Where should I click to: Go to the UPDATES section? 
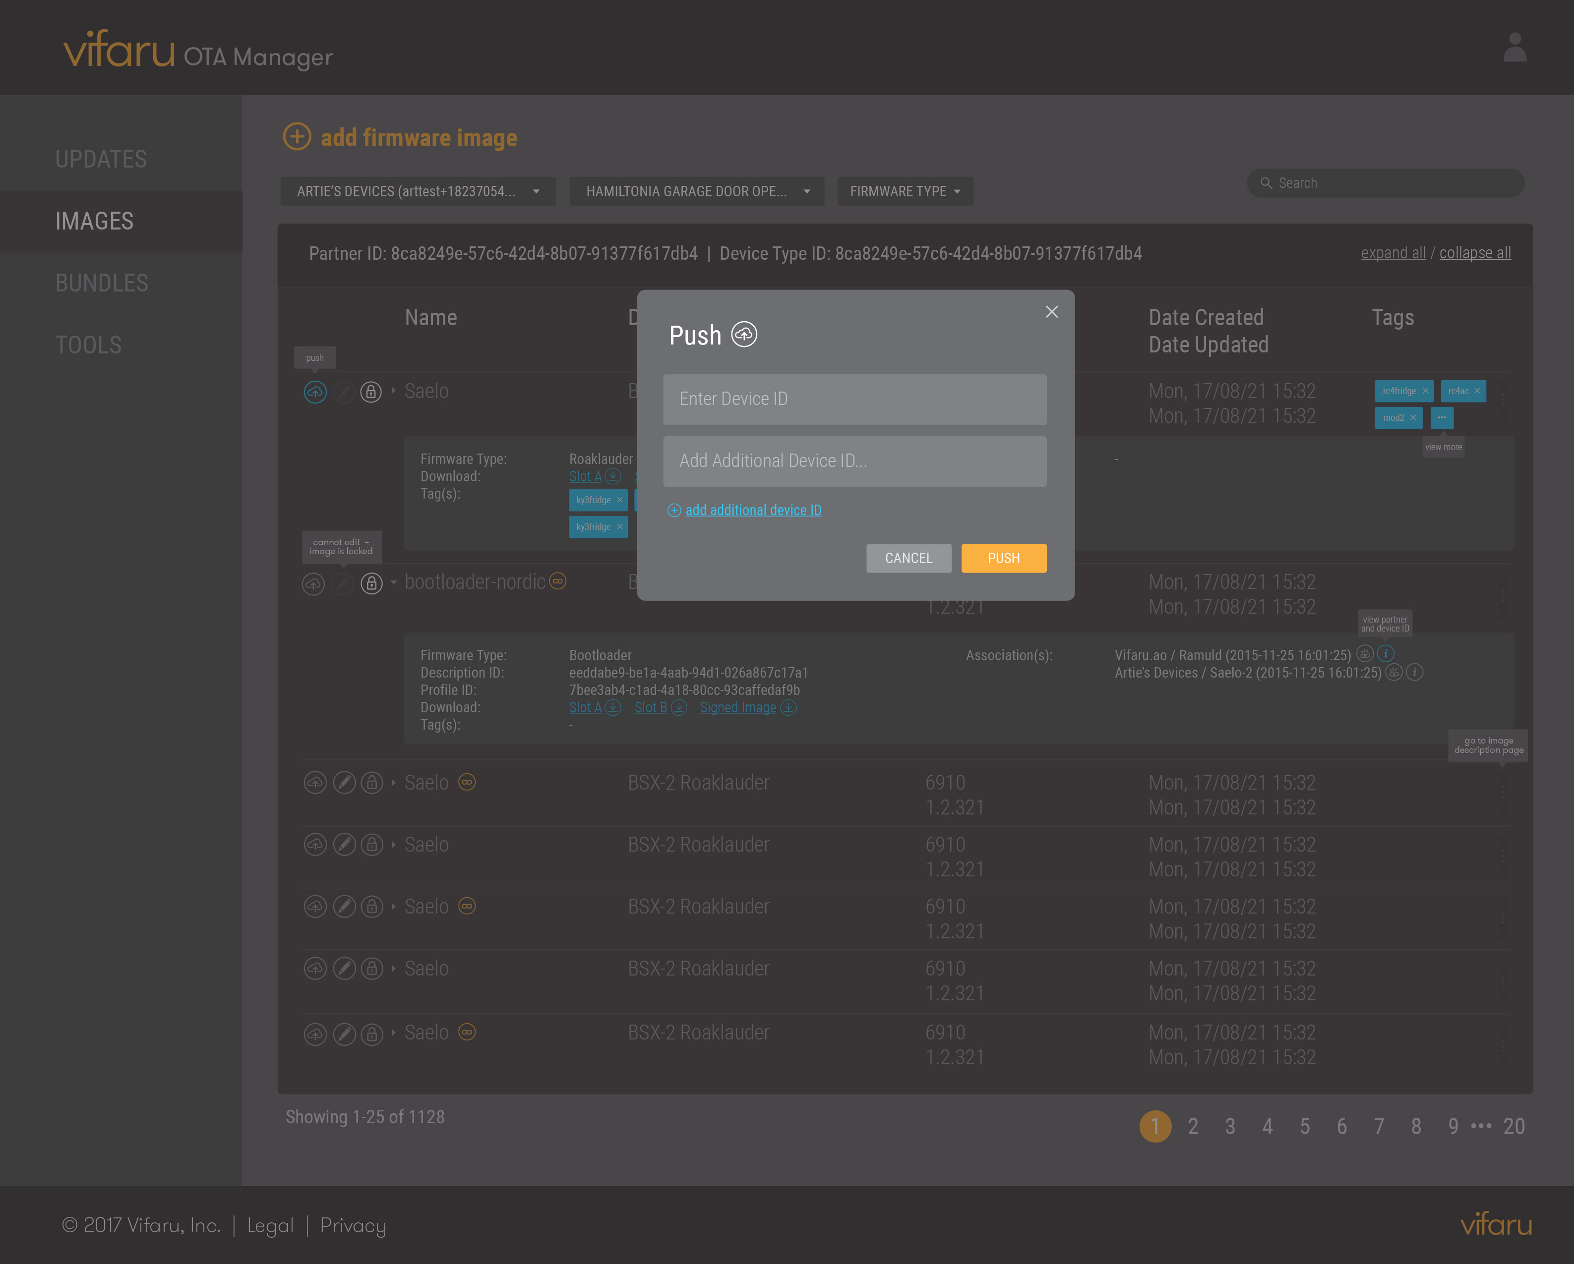pos(101,159)
